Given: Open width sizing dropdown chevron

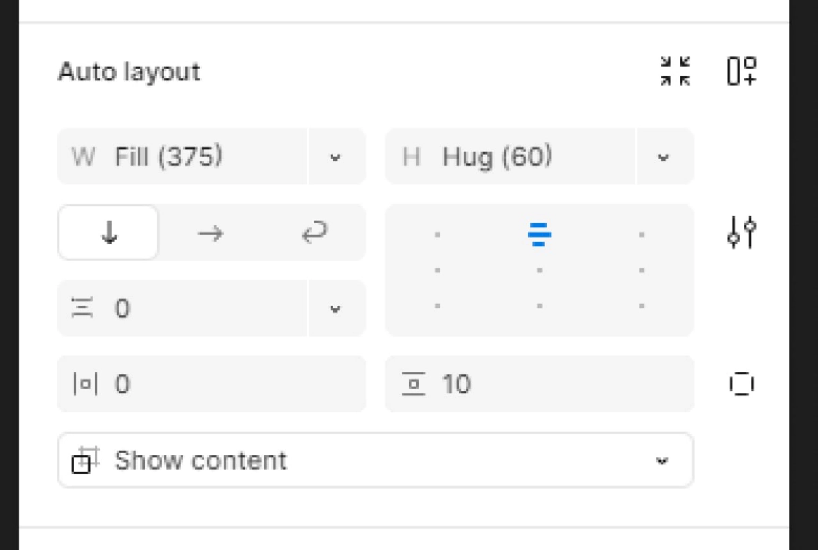Looking at the screenshot, I should [335, 157].
